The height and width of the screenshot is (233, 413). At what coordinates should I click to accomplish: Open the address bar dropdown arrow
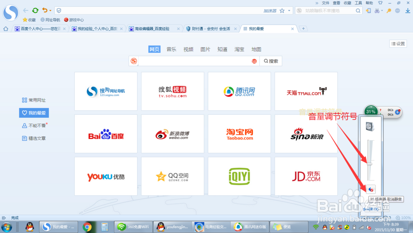(289, 11)
